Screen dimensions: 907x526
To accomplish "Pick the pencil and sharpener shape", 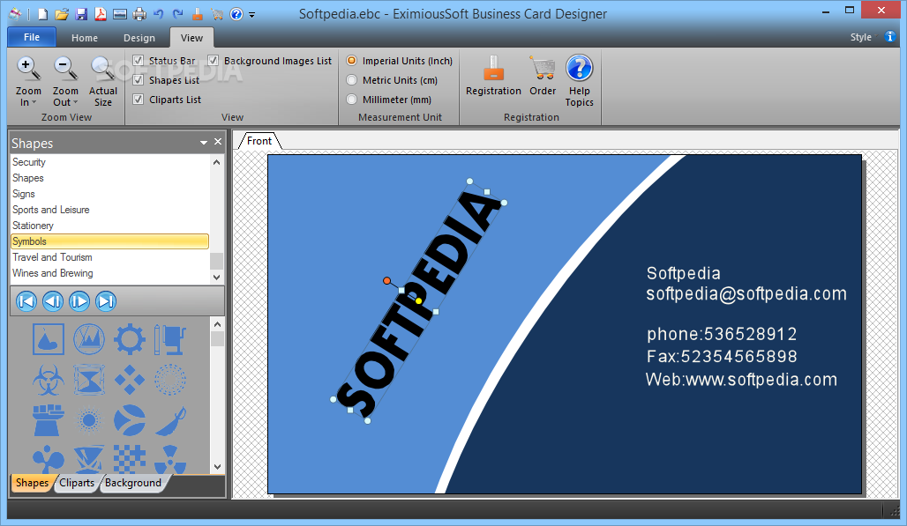I will [x=170, y=339].
